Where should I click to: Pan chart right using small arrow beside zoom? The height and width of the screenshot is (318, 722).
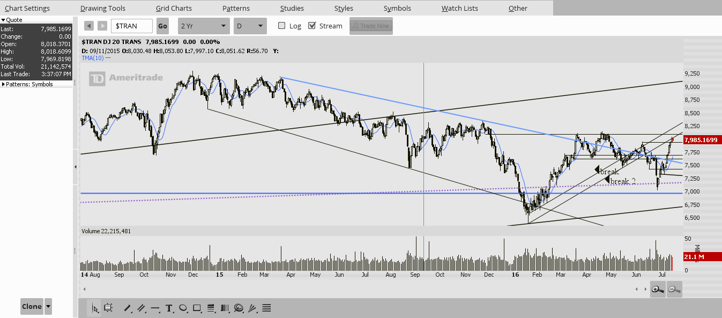(x=645, y=289)
